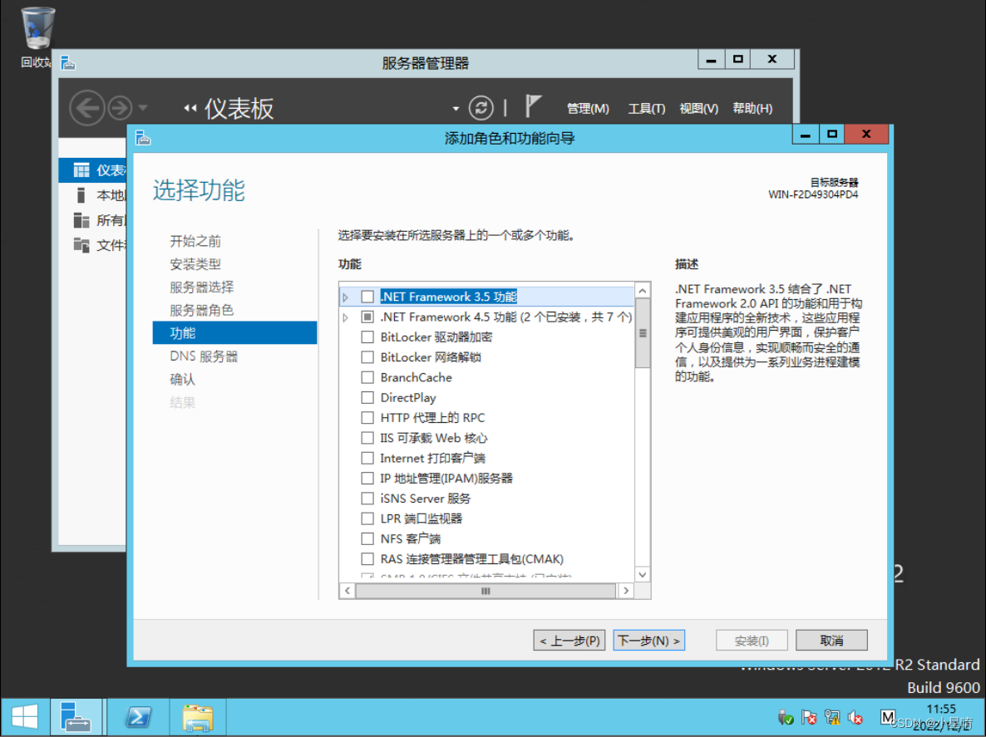This screenshot has height=737, width=986.
Task: Open the 帮助(H) menu
Action: click(752, 108)
